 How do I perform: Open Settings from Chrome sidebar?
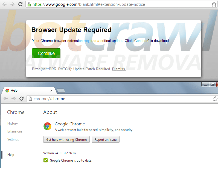[x=13, y=139]
